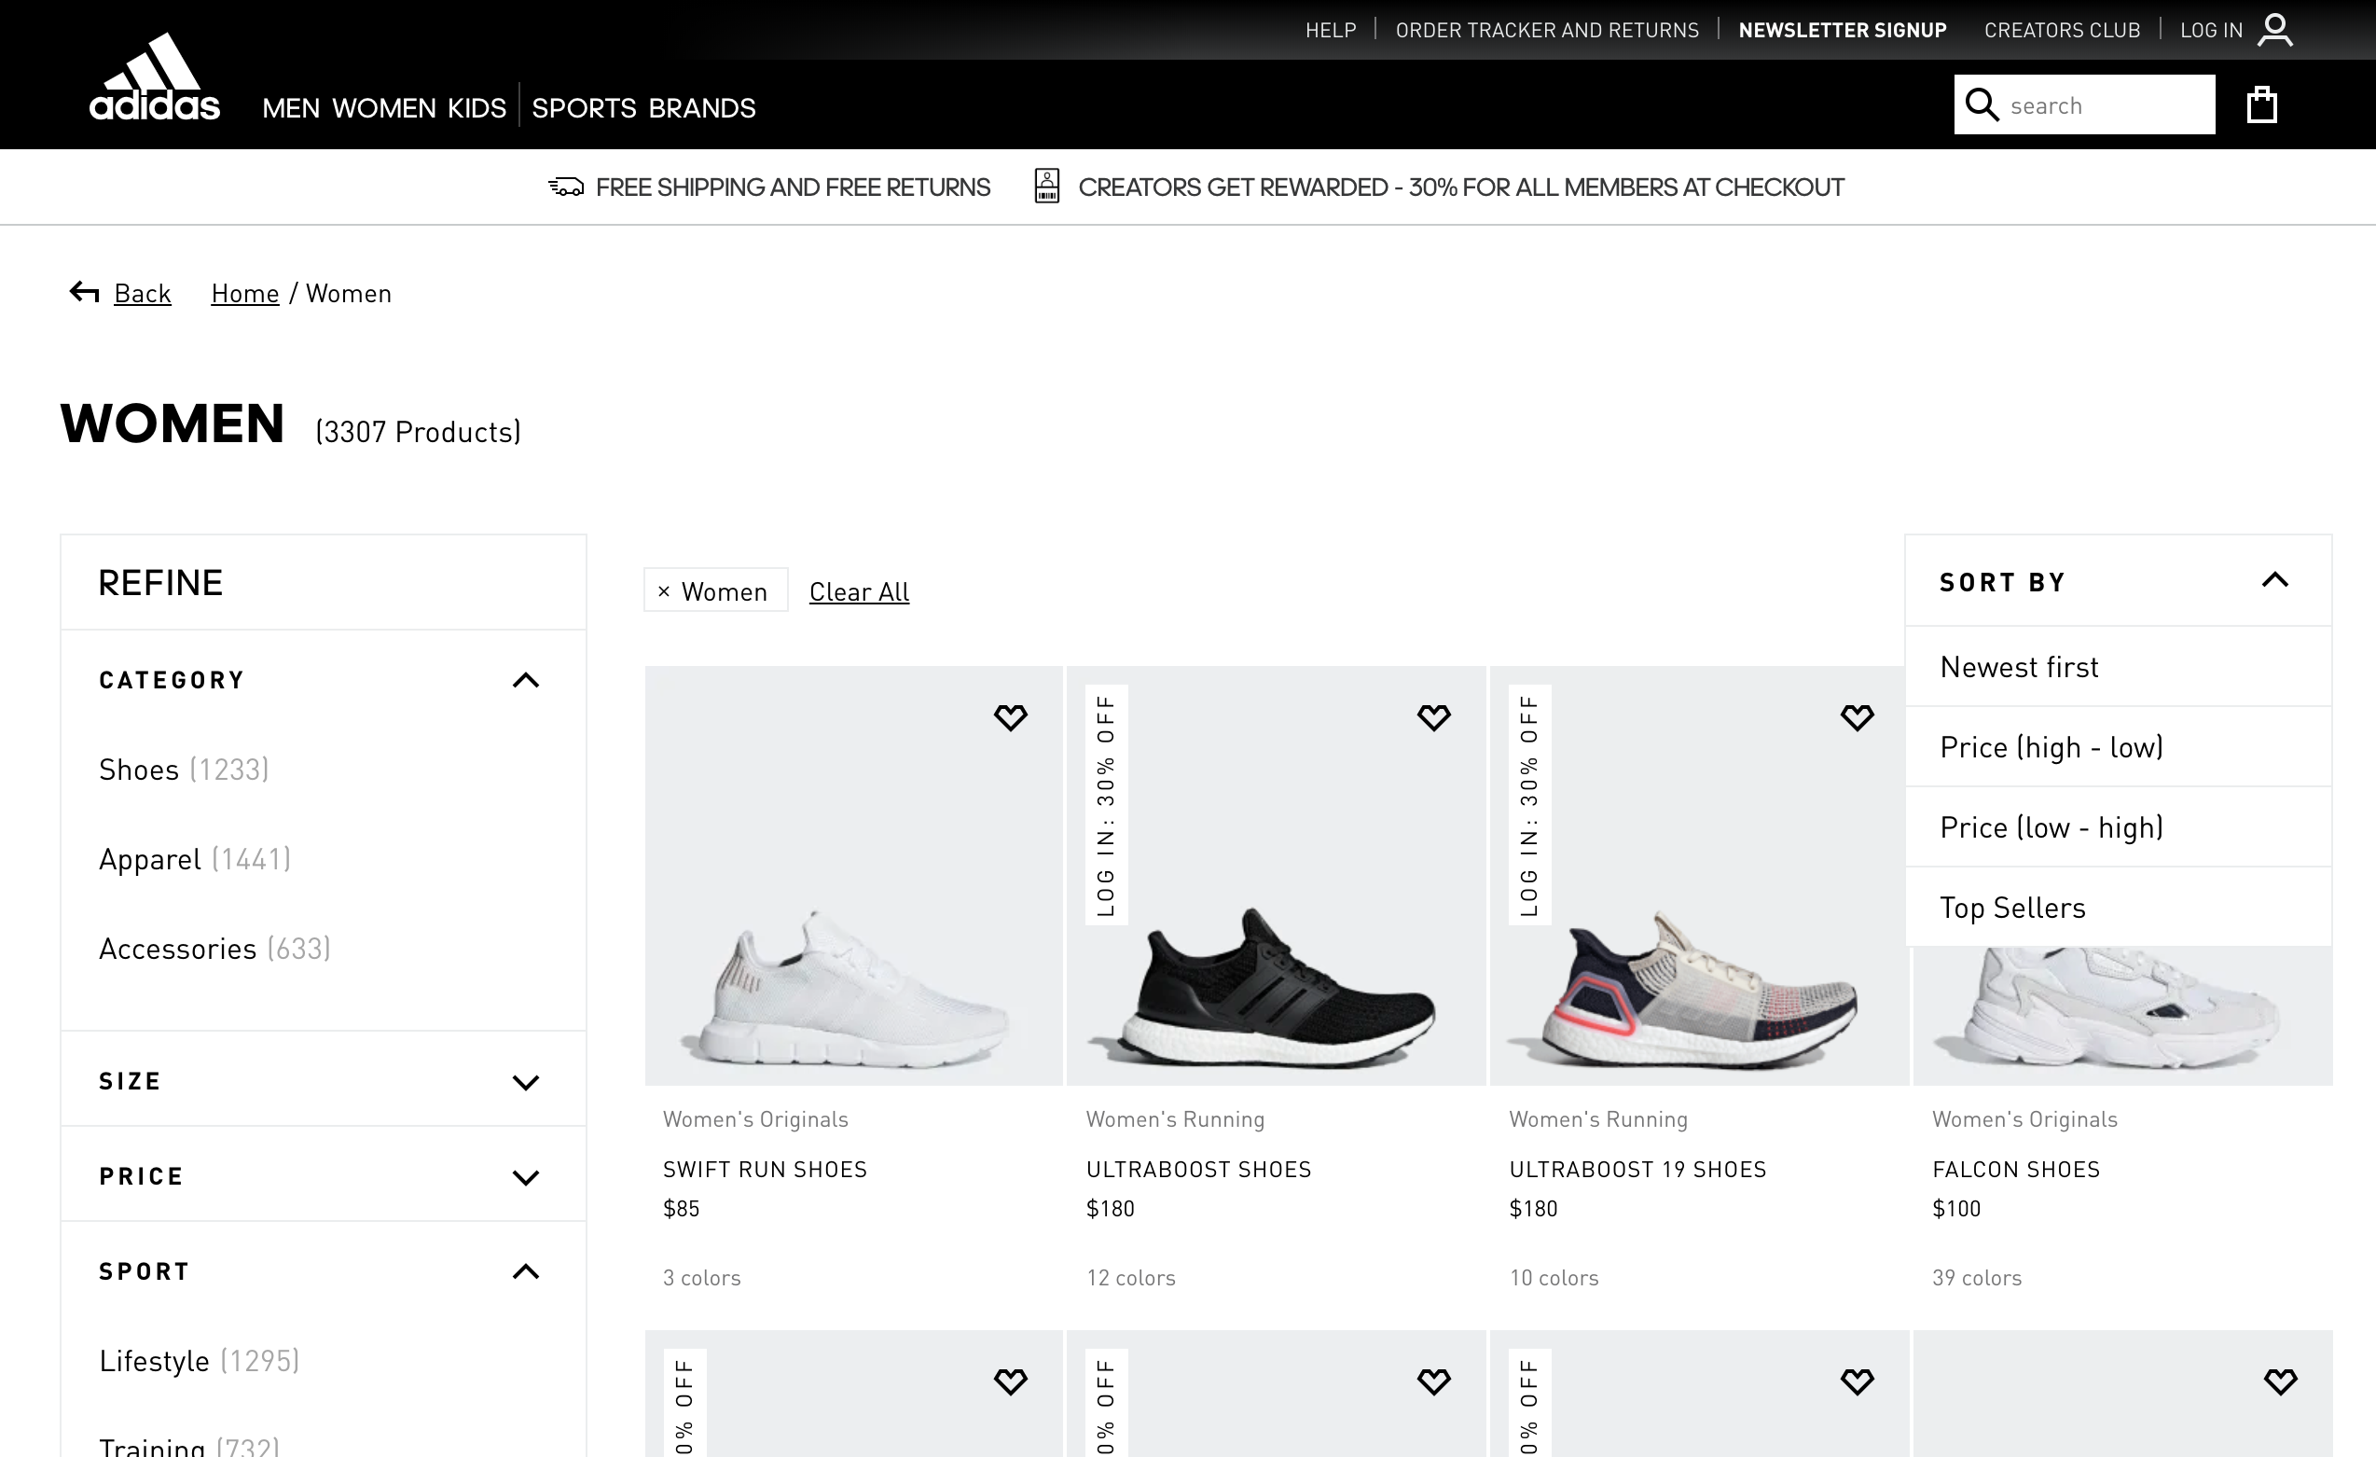2376x1457 pixels.
Task: Open the shopping bag icon
Action: pos(2261,104)
